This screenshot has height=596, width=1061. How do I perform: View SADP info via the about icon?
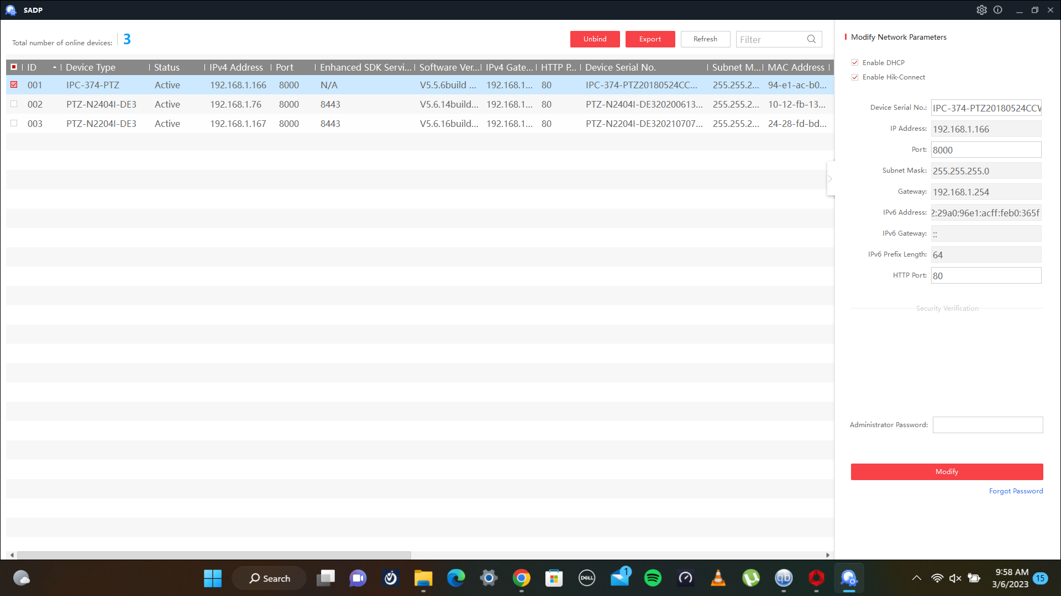tap(997, 9)
